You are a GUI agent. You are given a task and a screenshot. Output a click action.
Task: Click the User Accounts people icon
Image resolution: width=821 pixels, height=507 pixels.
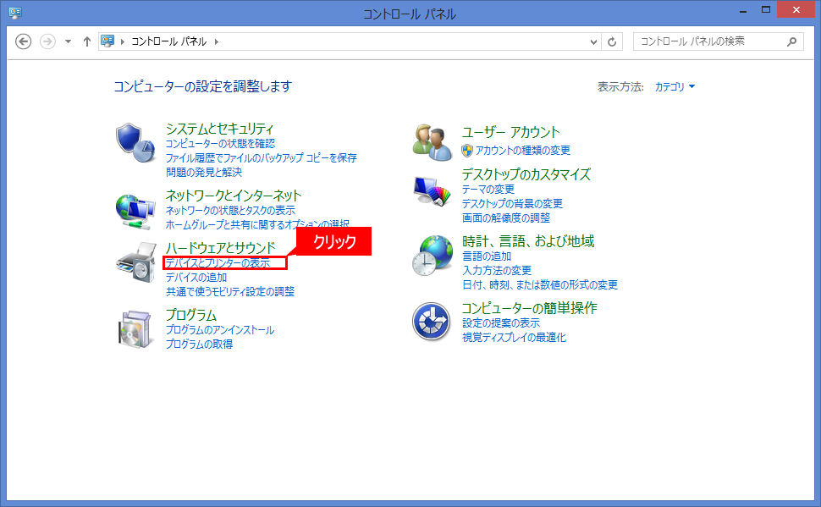[433, 142]
